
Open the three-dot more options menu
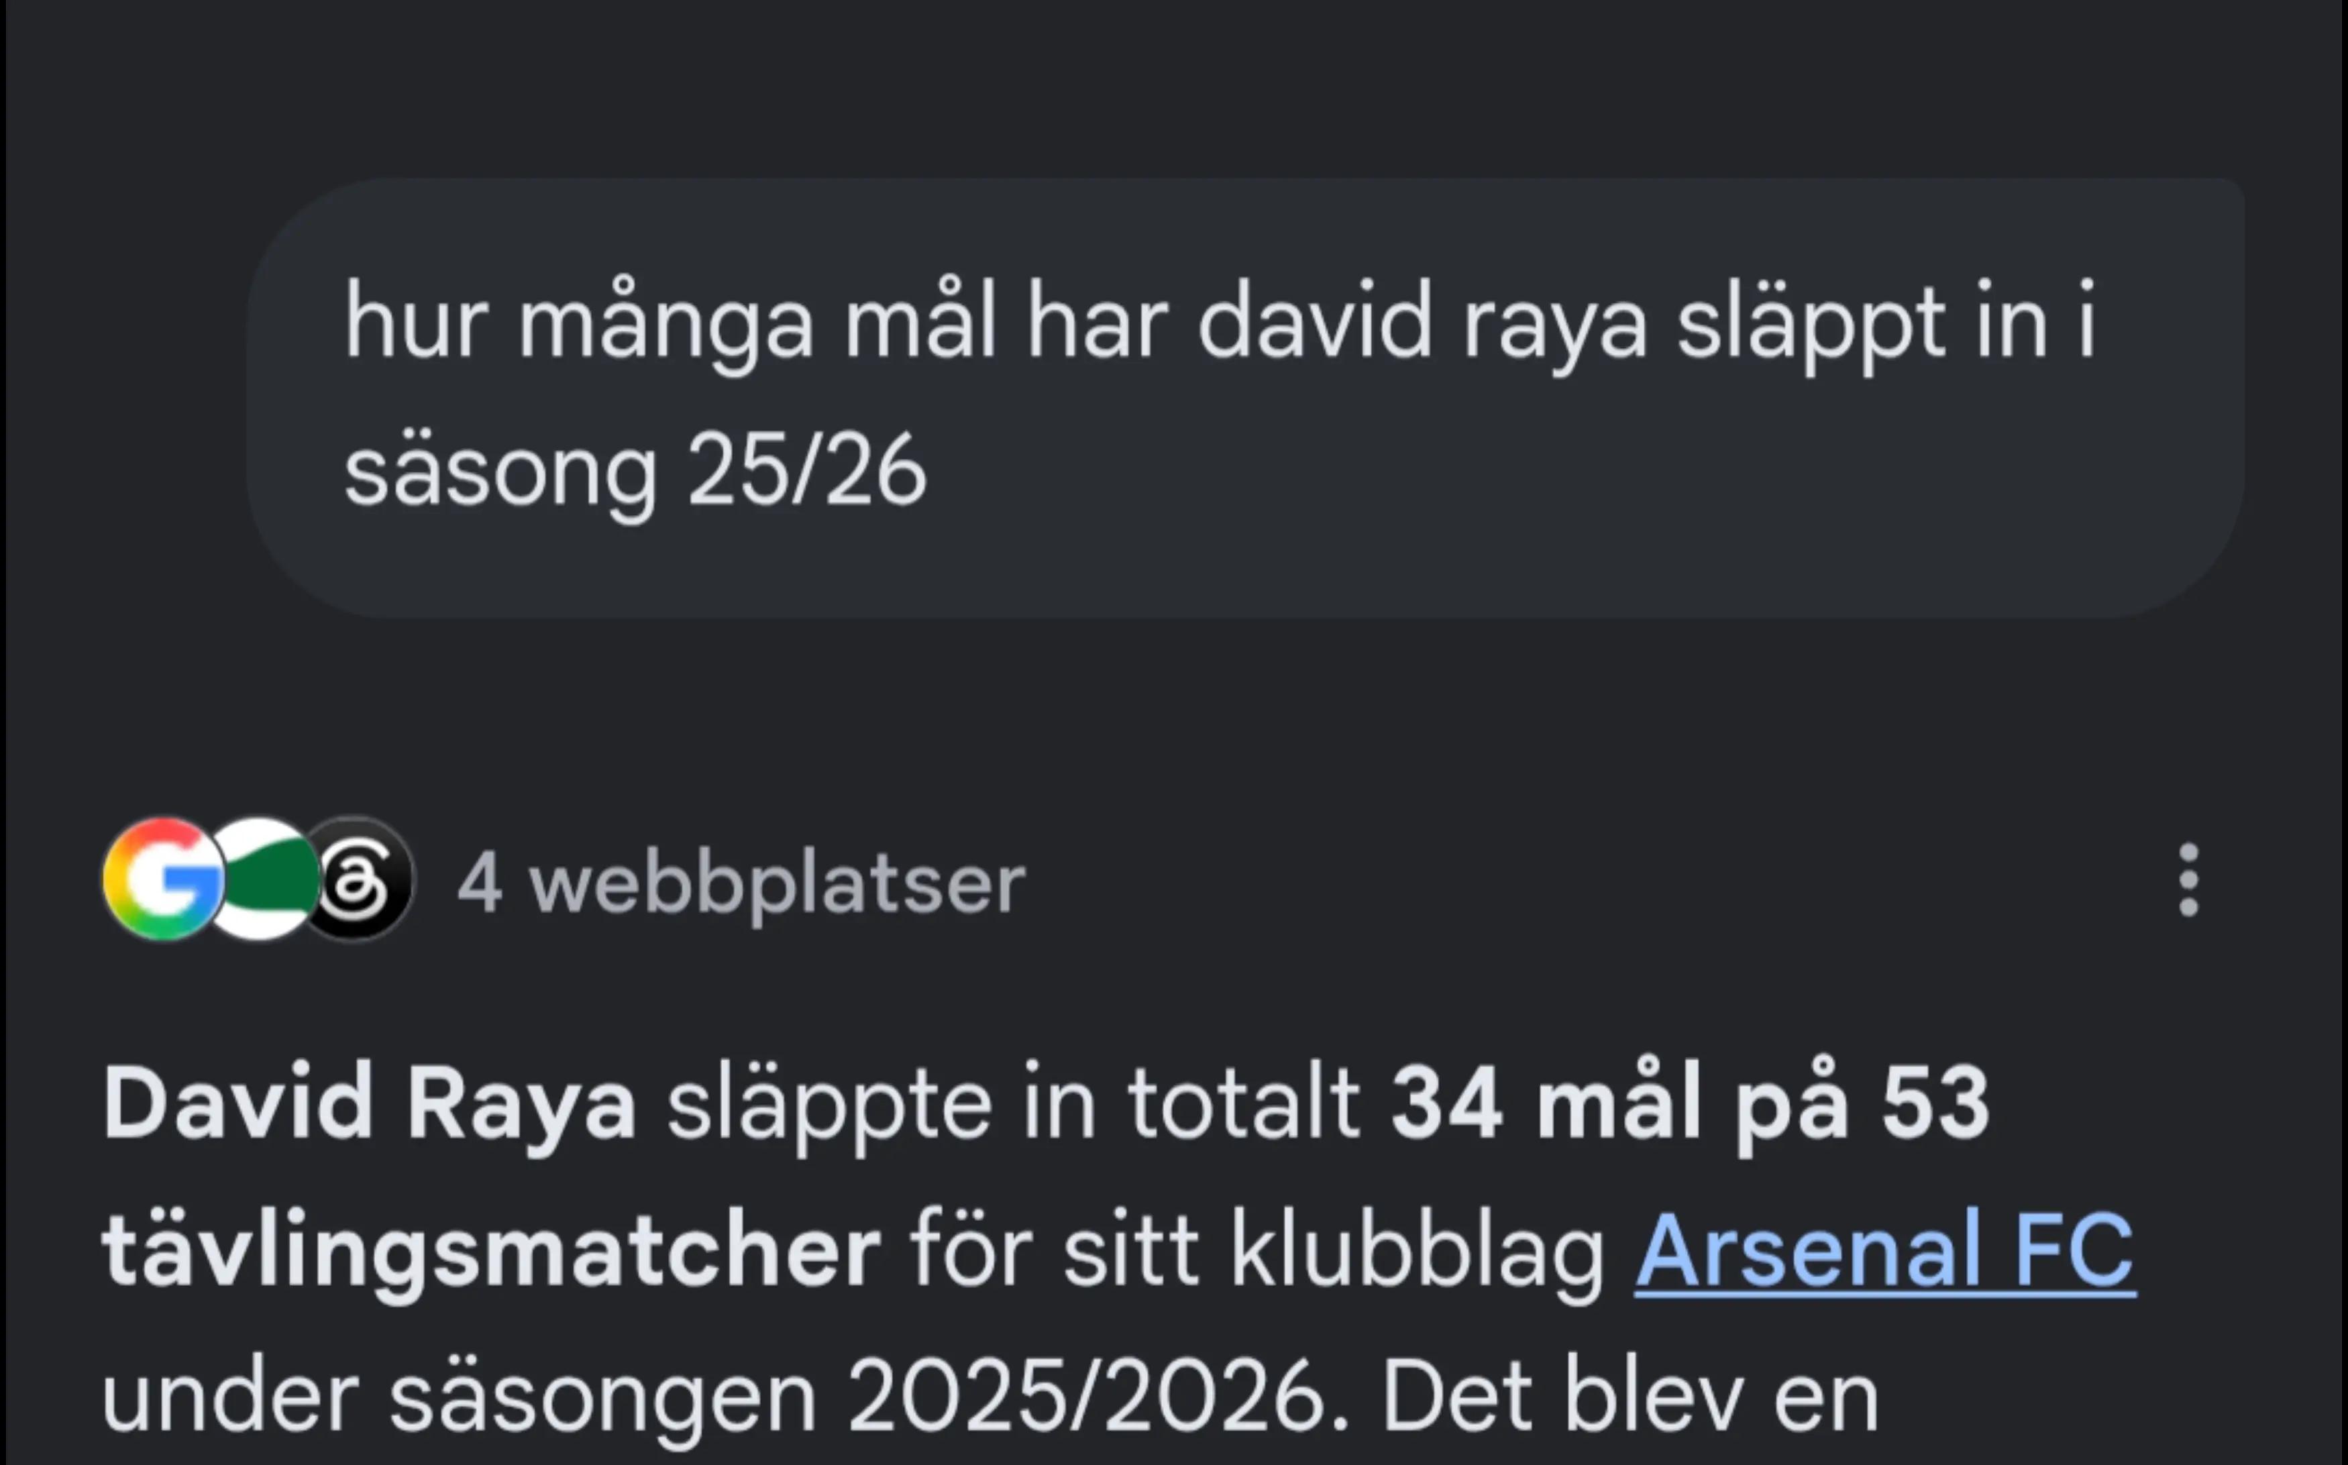tap(2188, 880)
